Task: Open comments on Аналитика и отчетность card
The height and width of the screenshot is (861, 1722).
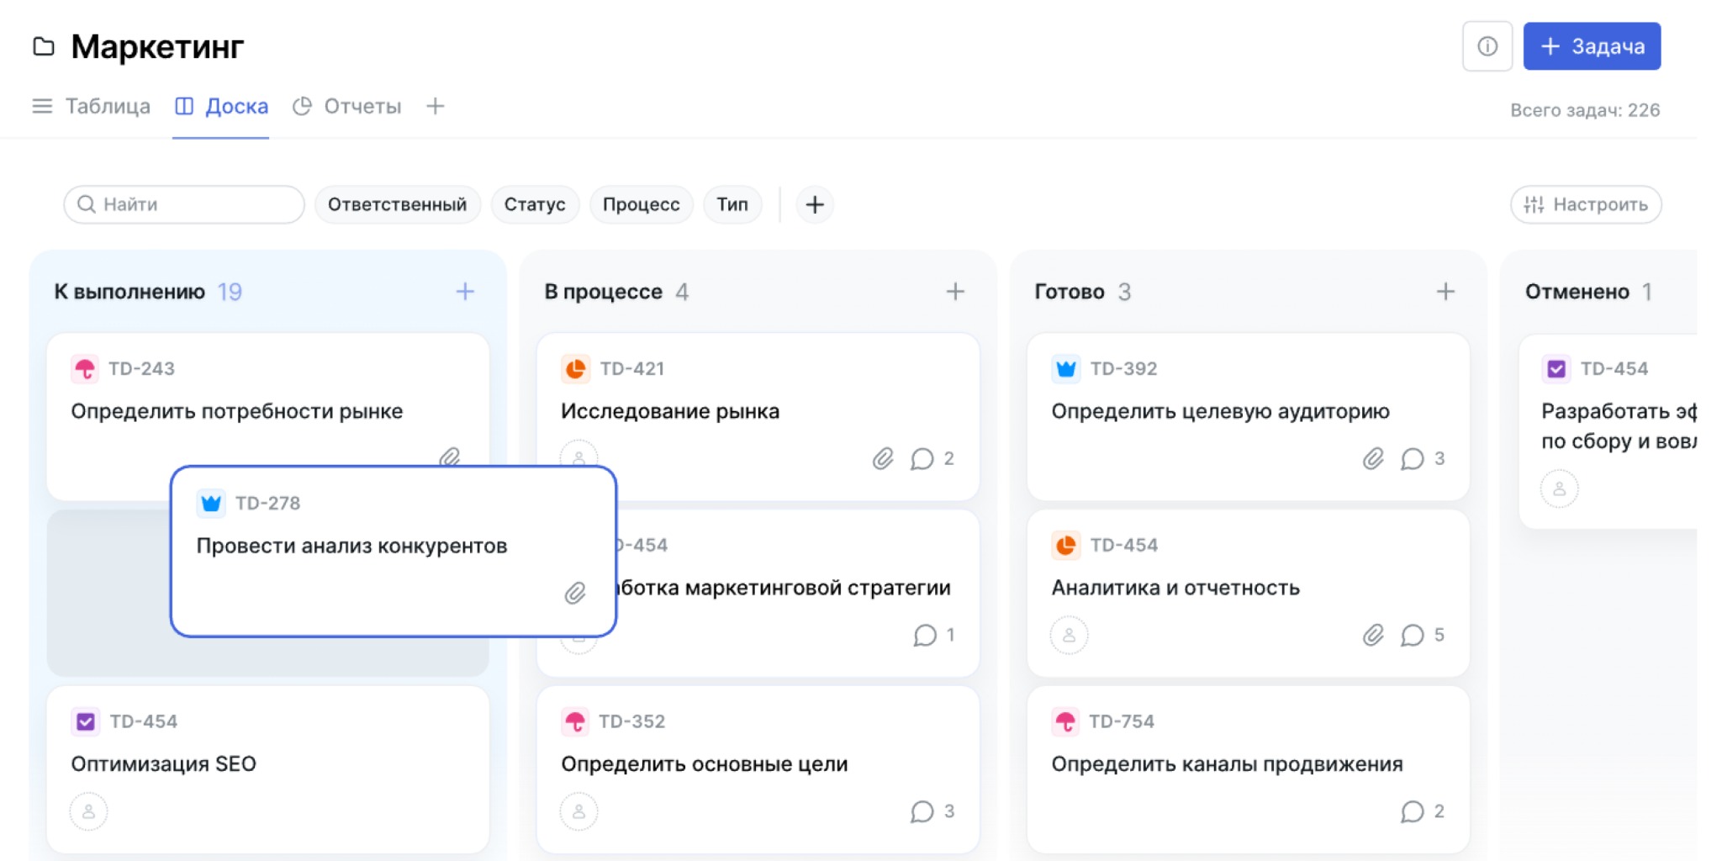Action: tap(1423, 635)
